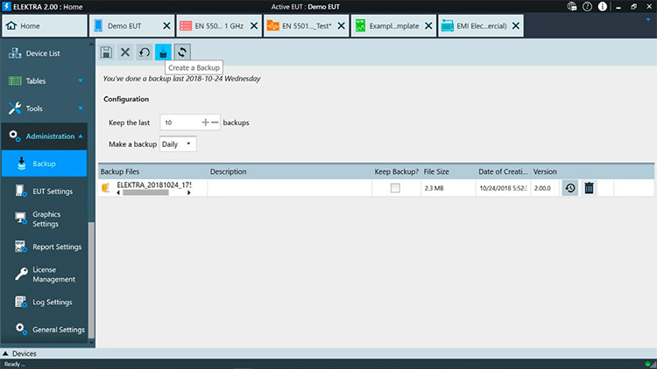
Task: Click the refresh arrows toolbar icon
Action: [181, 52]
